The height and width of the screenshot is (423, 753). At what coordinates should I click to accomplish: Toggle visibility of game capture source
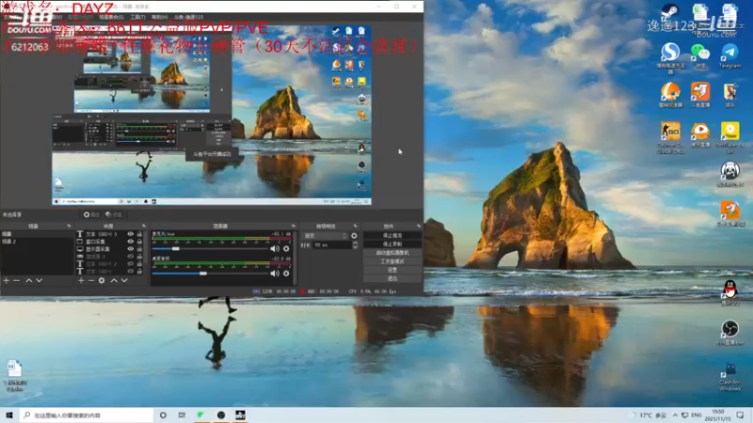tap(130, 257)
